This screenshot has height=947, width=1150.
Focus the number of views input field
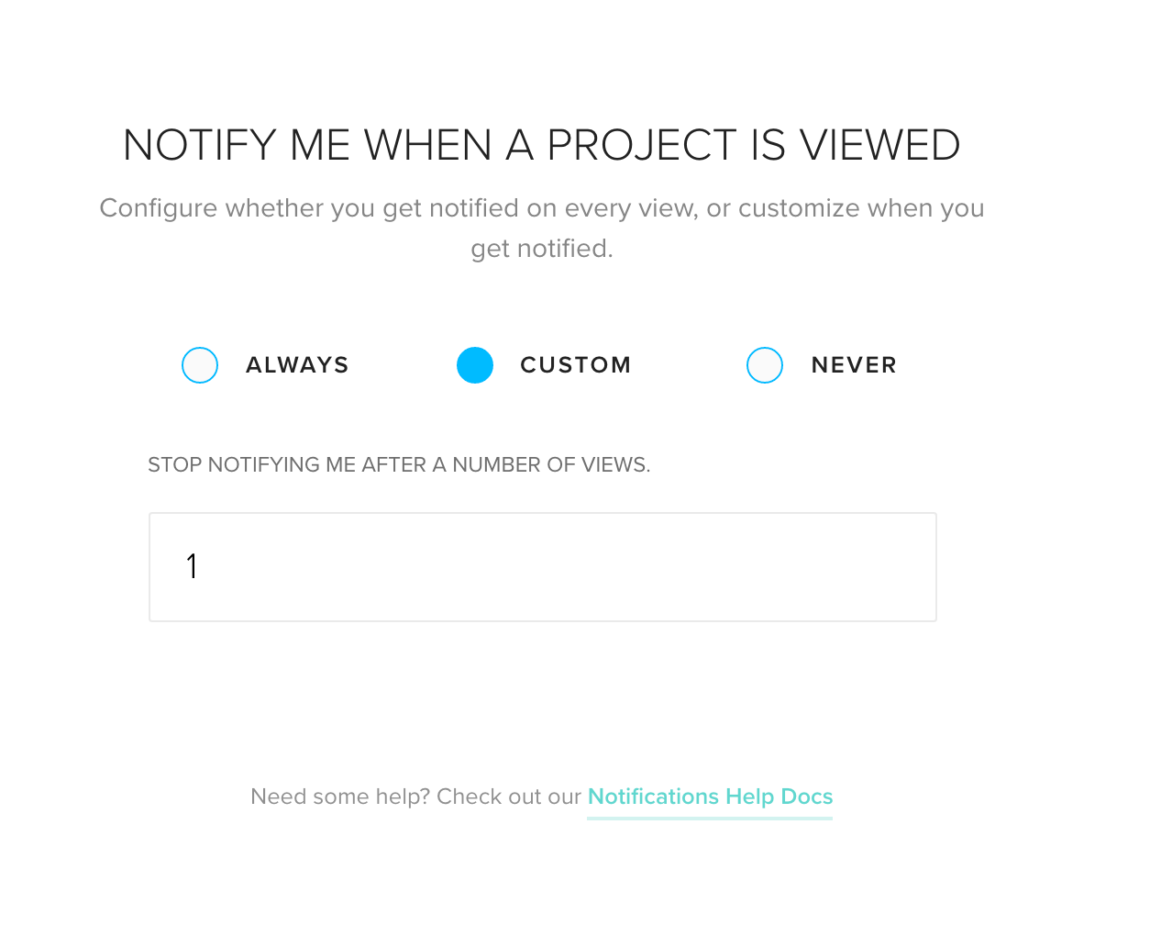542,567
